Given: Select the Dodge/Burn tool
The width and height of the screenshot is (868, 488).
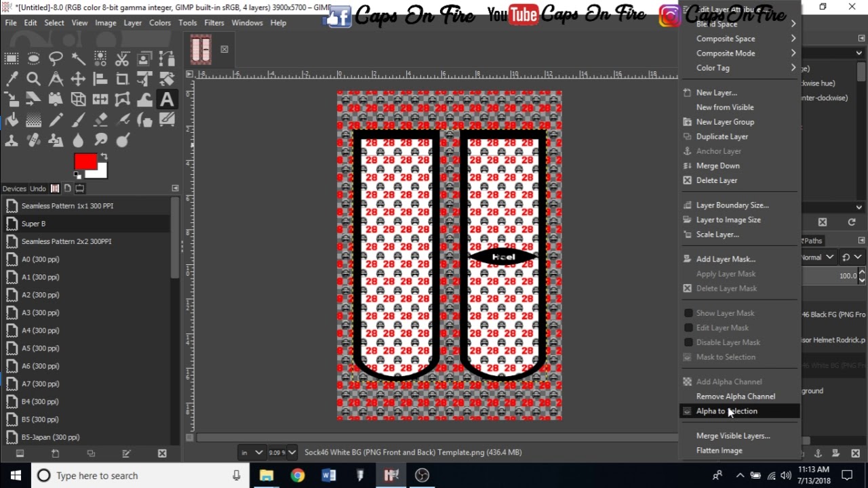Looking at the screenshot, I should pos(123,141).
